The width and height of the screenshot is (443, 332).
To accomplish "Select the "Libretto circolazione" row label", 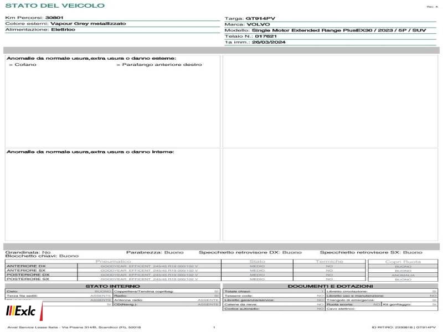I will pyautogui.click(x=347, y=292).
